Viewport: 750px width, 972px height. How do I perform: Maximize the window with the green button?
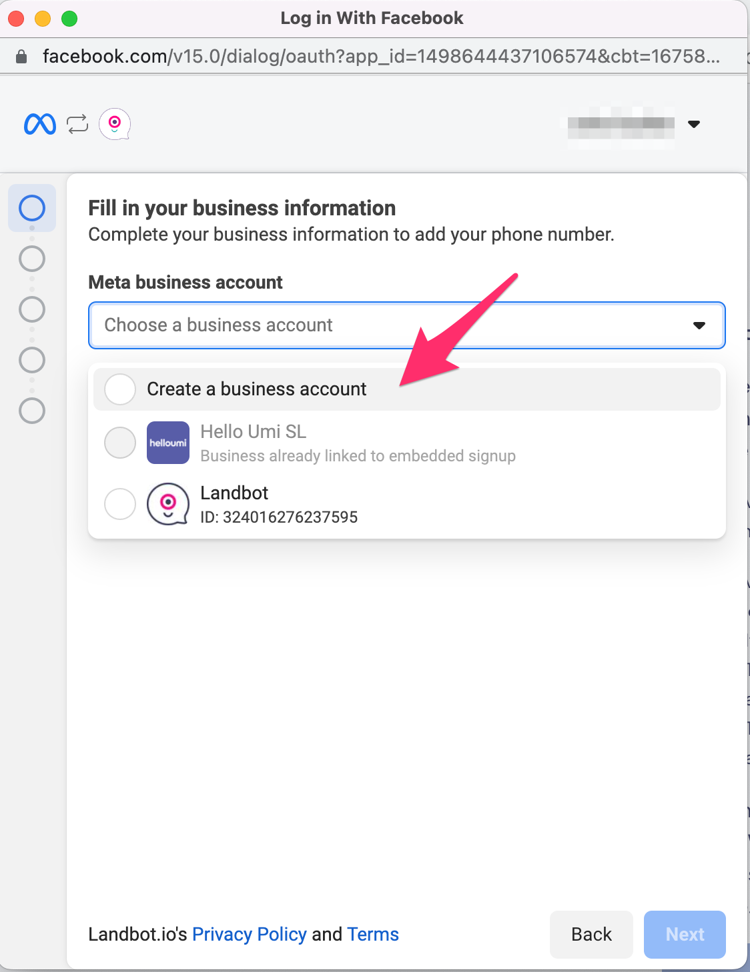point(69,19)
